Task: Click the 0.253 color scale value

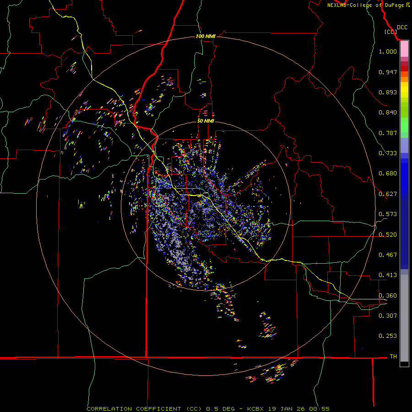Action: 388,336
